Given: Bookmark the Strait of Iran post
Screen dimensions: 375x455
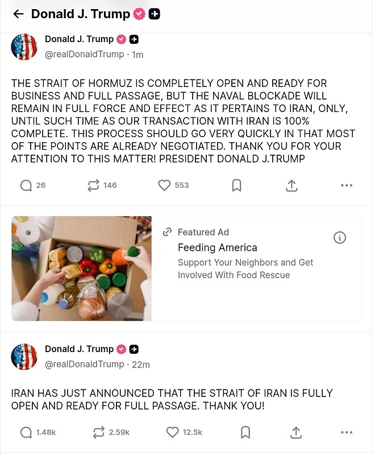Looking at the screenshot, I should coord(245,433).
